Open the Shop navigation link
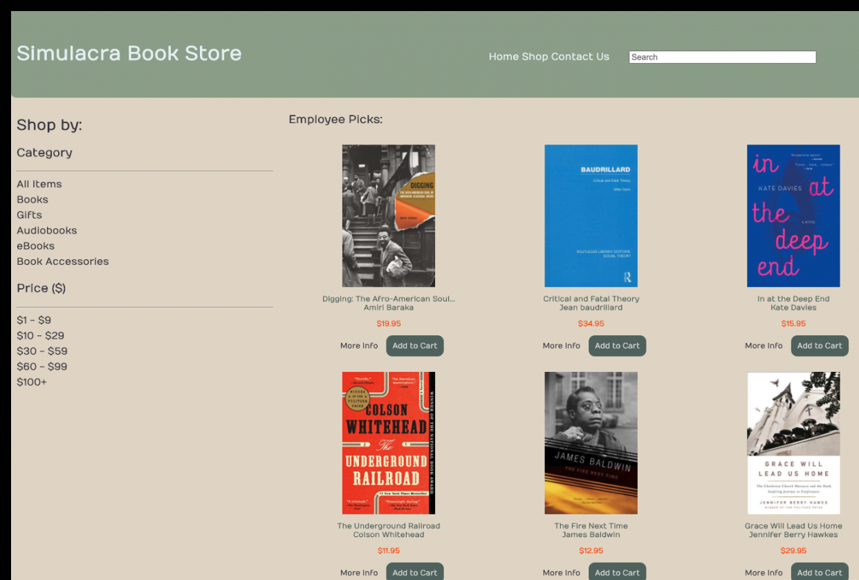Viewport: 859px width, 580px height. [535, 57]
